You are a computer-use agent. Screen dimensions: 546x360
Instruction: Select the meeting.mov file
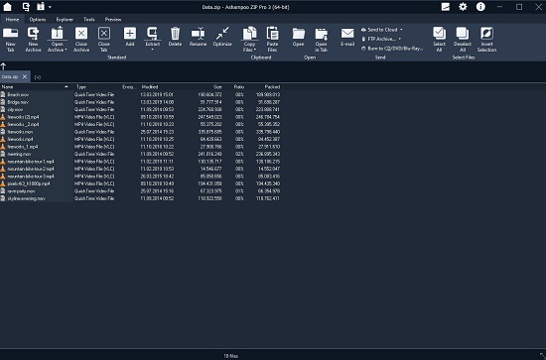(x=140, y=154)
